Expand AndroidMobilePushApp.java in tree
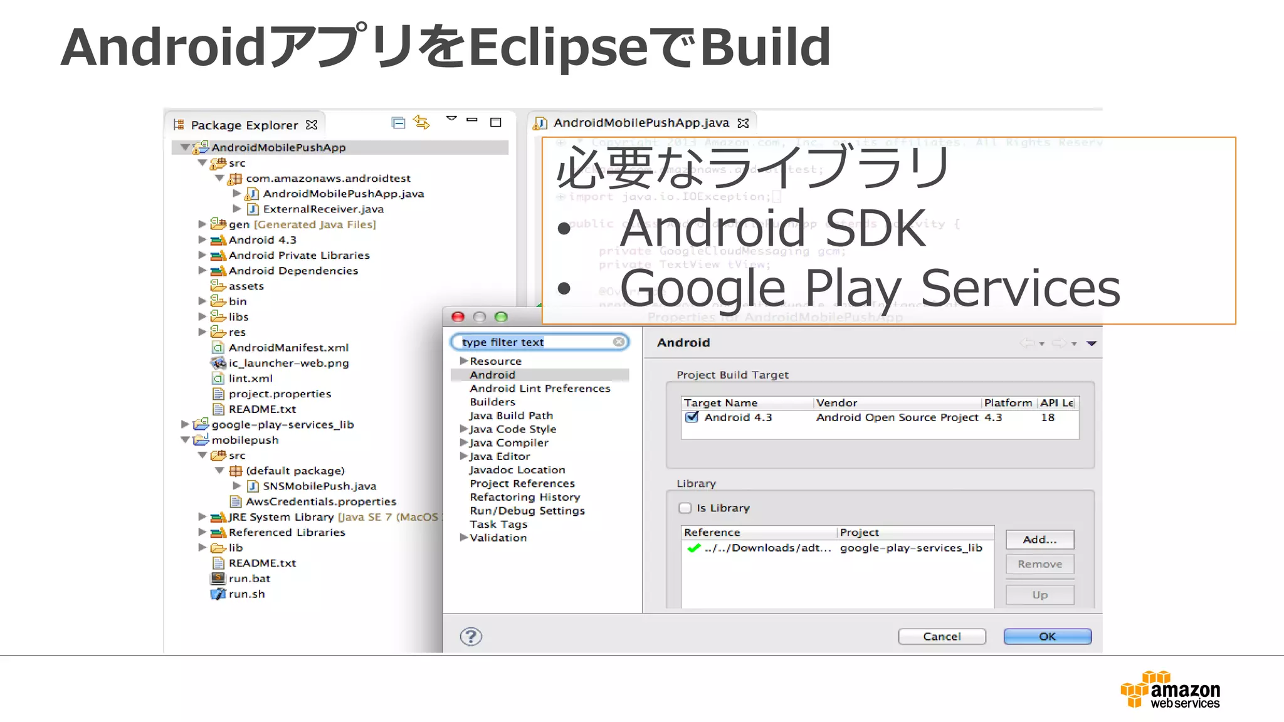Screen dimensions: 1284x722 [236, 194]
